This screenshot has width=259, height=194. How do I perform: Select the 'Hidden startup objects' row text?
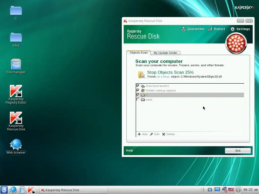[x=161, y=90]
